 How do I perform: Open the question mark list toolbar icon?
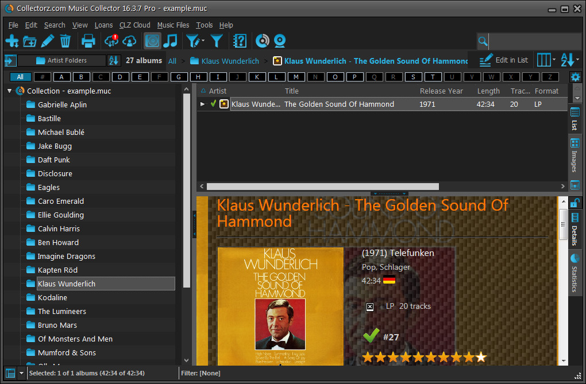coord(240,41)
